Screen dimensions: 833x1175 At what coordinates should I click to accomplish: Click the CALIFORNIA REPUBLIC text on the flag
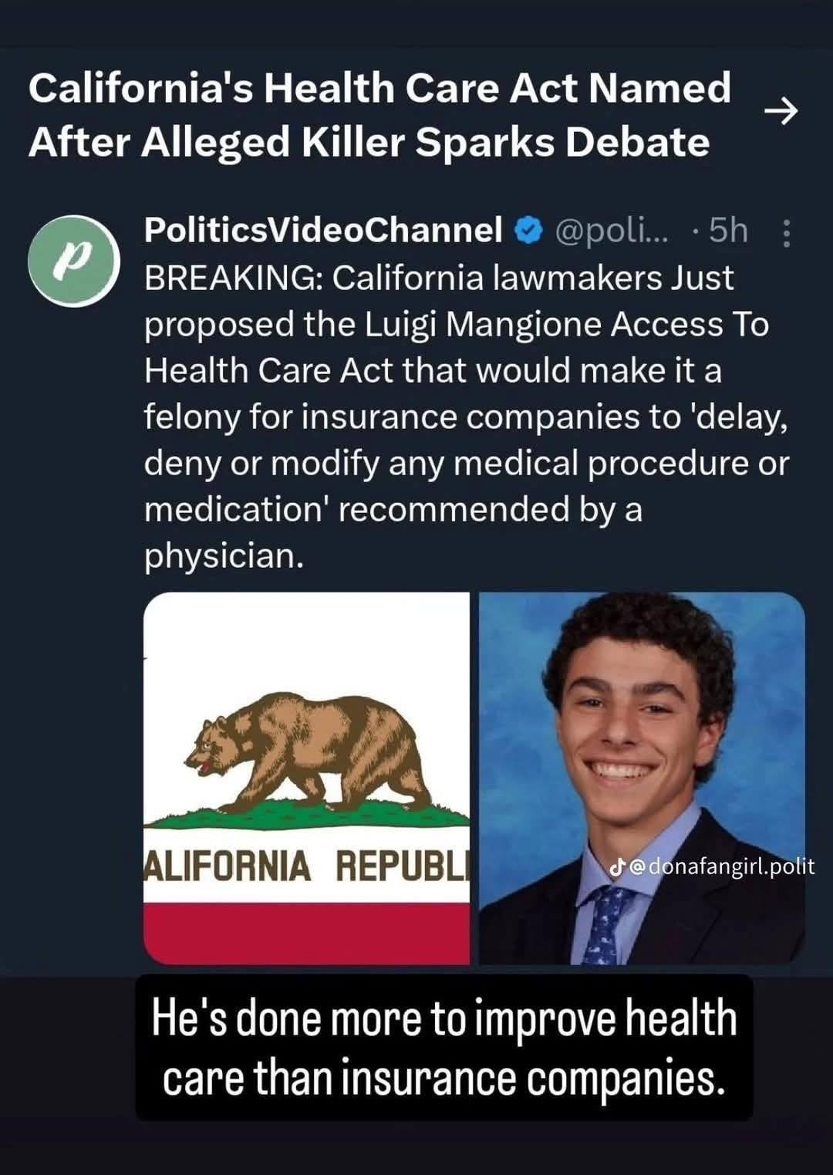pyautogui.click(x=307, y=866)
